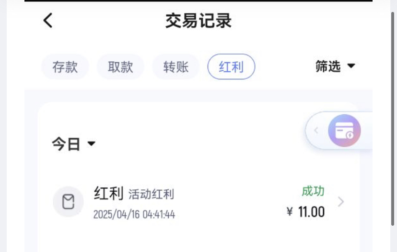Collapse the floating widget with small left chevron
397x252 pixels.
[x=316, y=131]
